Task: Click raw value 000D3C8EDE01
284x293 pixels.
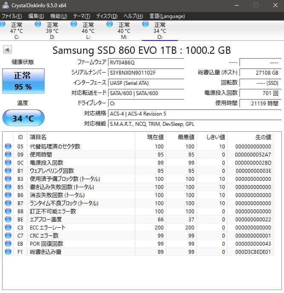Action: (x=253, y=252)
